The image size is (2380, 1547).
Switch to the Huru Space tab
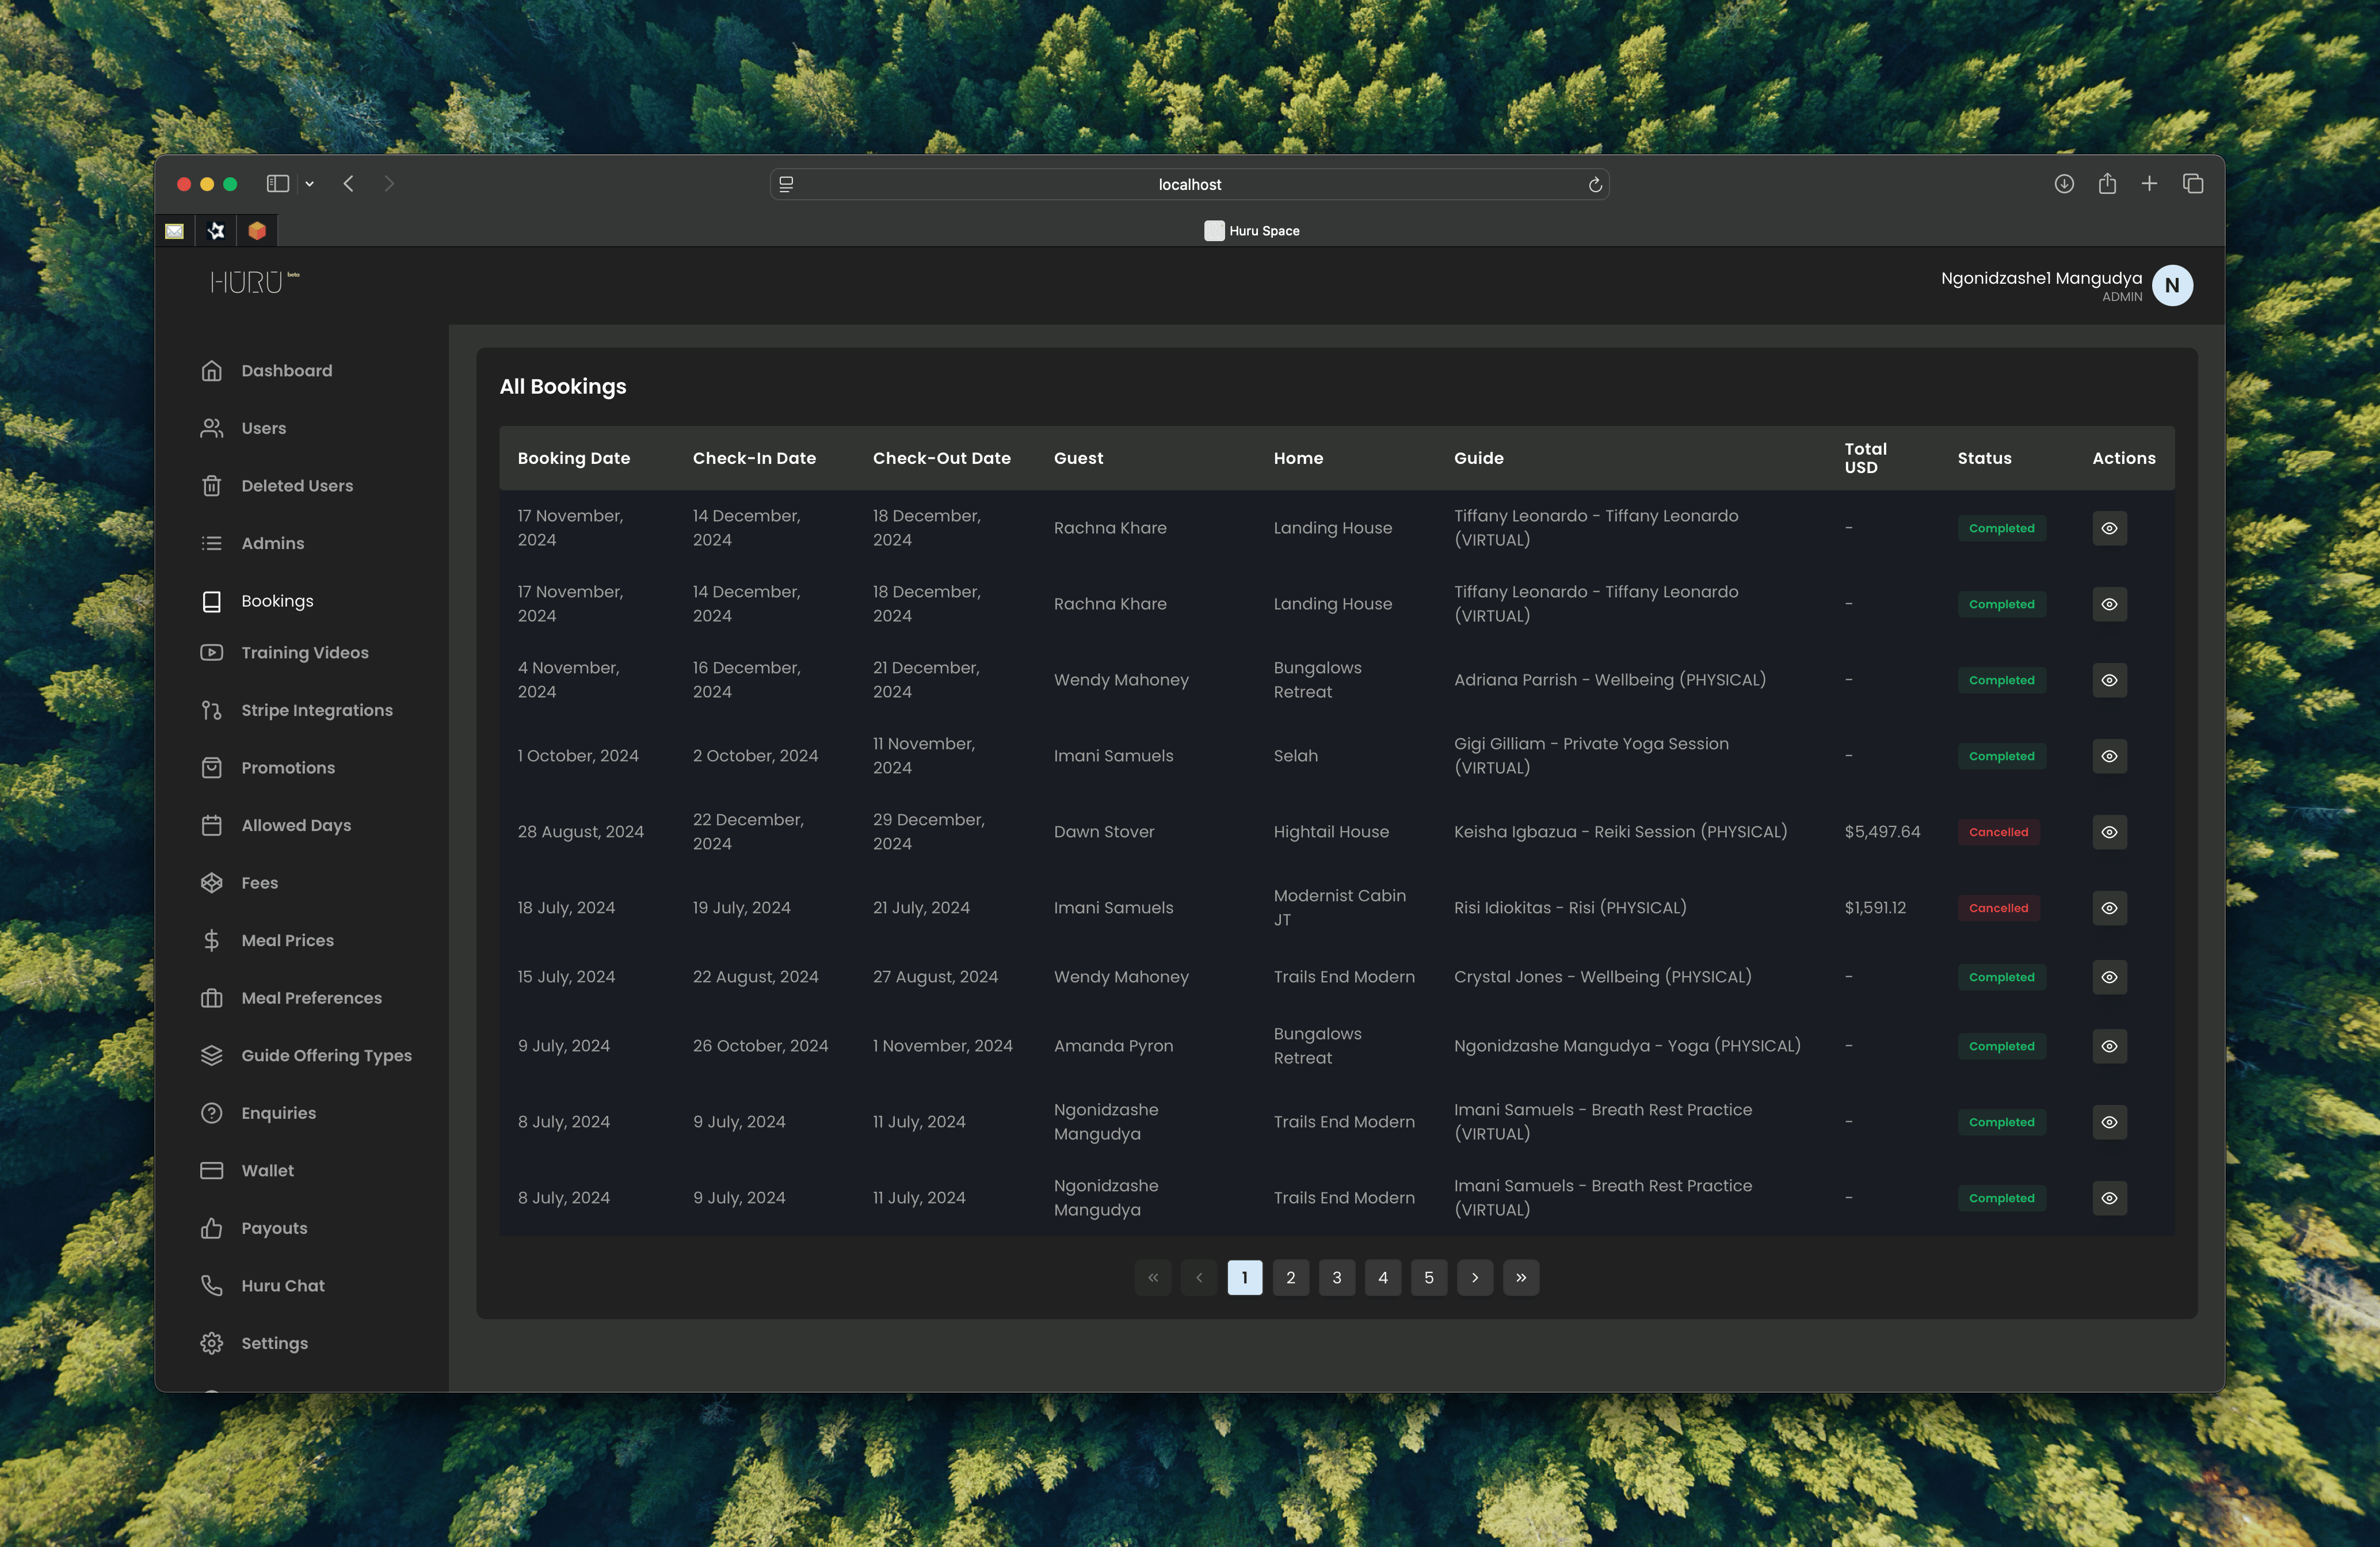pos(1252,230)
